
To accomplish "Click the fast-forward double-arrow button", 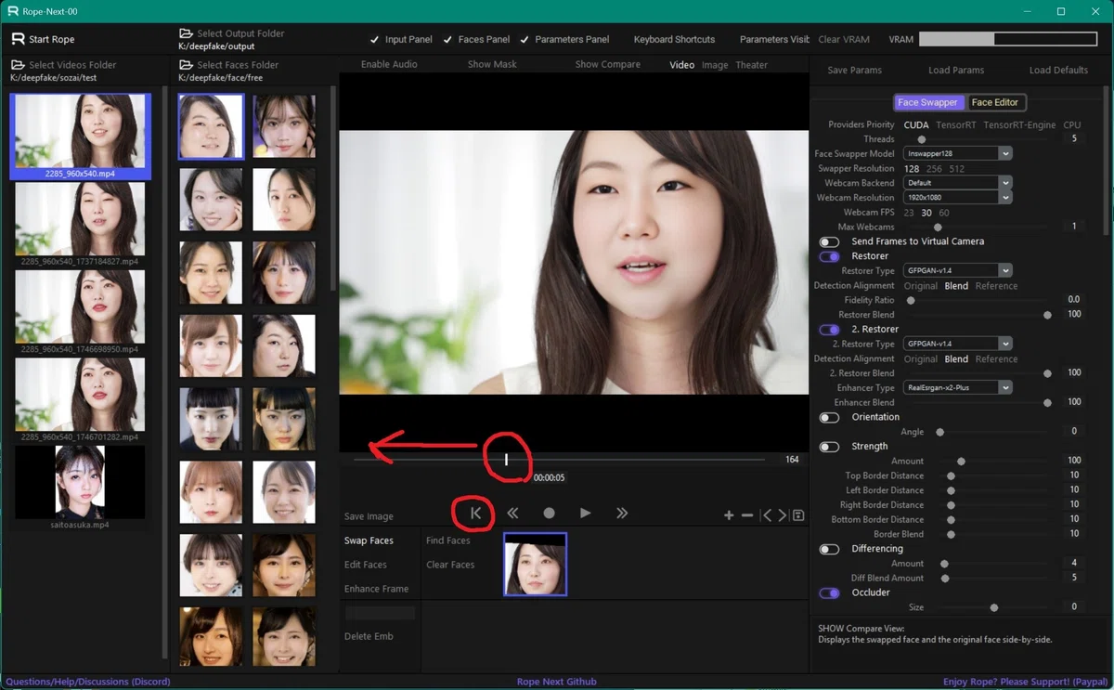I will click(x=622, y=513).
